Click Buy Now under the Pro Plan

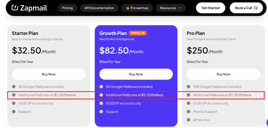pos(224,74)
